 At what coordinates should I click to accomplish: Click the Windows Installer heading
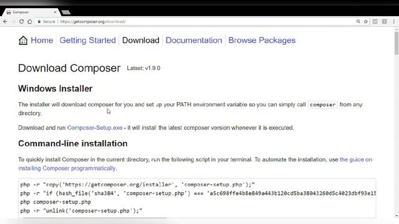coord(55,88)
